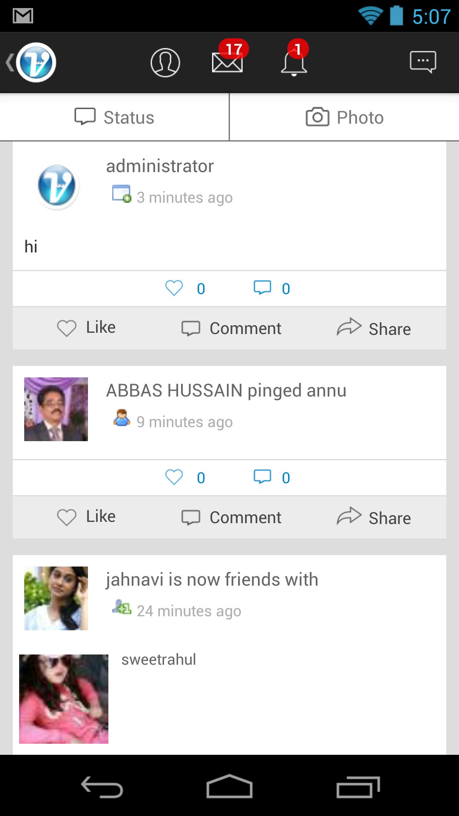459x816 pixels.
Task: Tap blue heart count on administrator post
Action: click(185, 289)
